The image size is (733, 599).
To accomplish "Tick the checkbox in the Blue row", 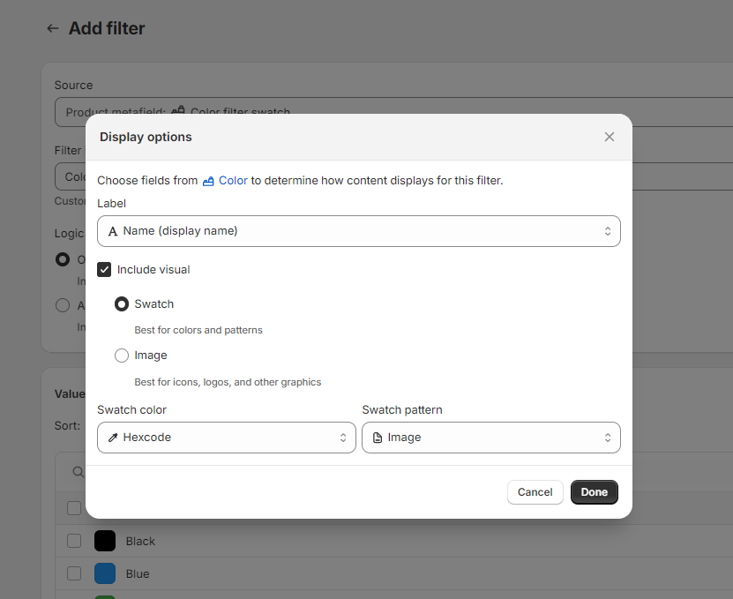I will tap(74, 573).
